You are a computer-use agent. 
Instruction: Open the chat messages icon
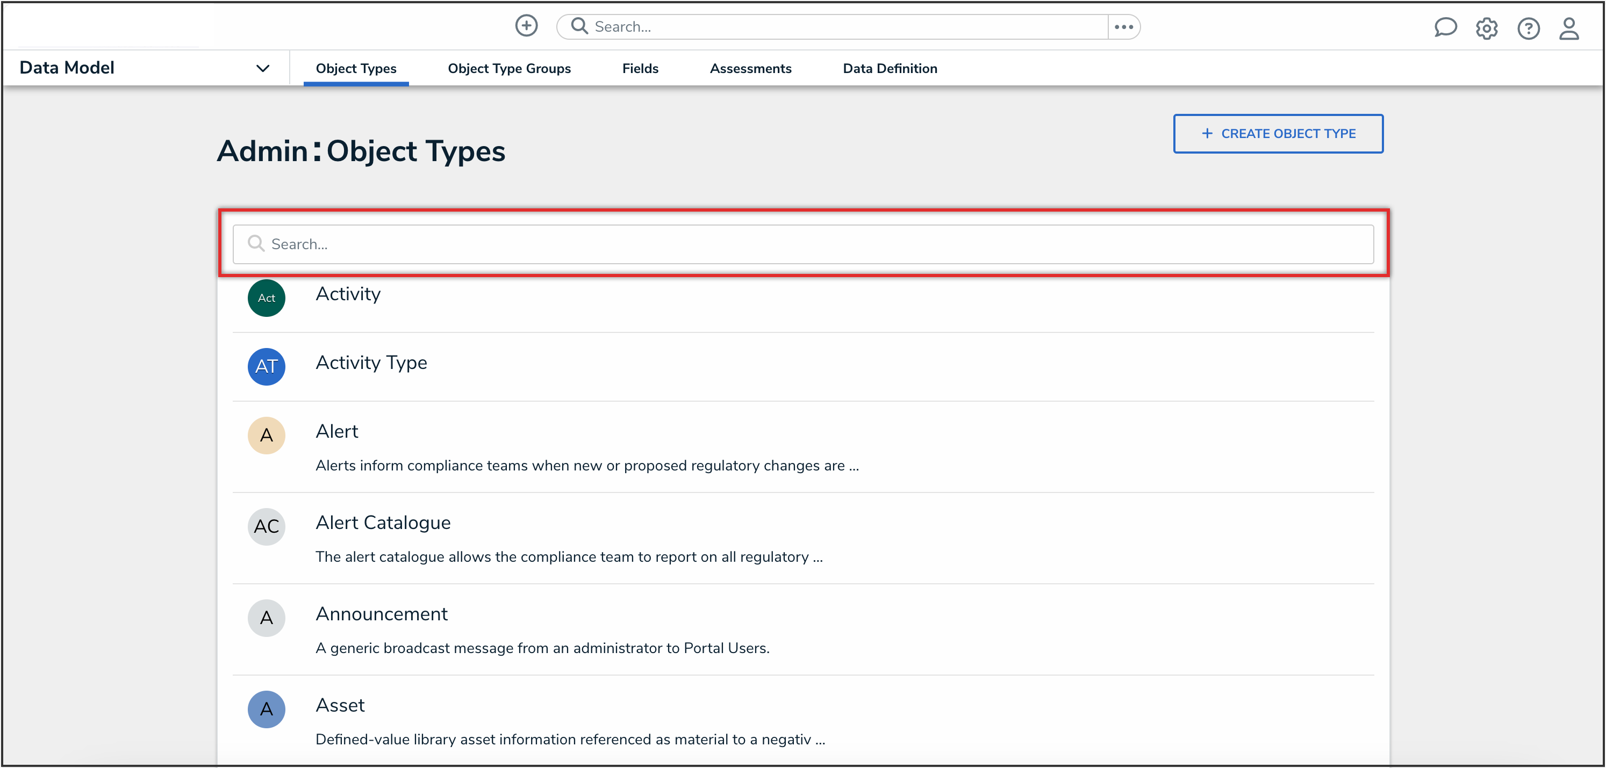click(x=1445, y=28)
